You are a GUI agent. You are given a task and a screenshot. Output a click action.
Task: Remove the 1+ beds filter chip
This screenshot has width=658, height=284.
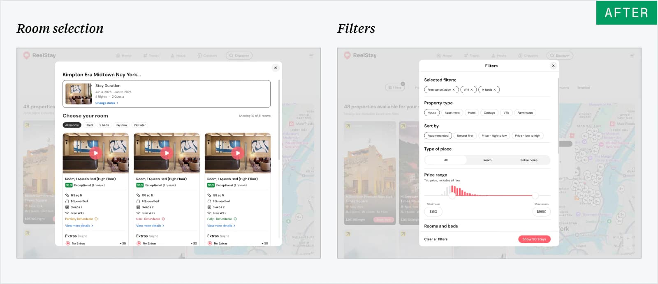coord(495,89)
